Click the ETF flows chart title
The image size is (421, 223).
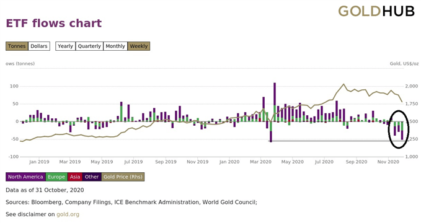(x=54, y=24)
